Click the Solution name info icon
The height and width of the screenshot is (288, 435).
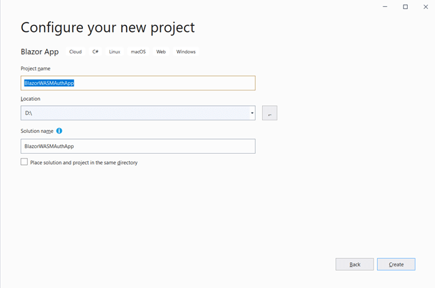[59, 131]
